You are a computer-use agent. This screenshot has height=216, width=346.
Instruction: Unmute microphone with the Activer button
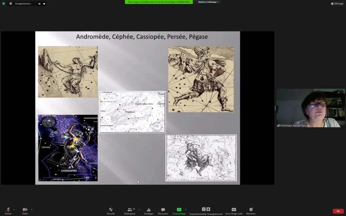tap(8, 211)
